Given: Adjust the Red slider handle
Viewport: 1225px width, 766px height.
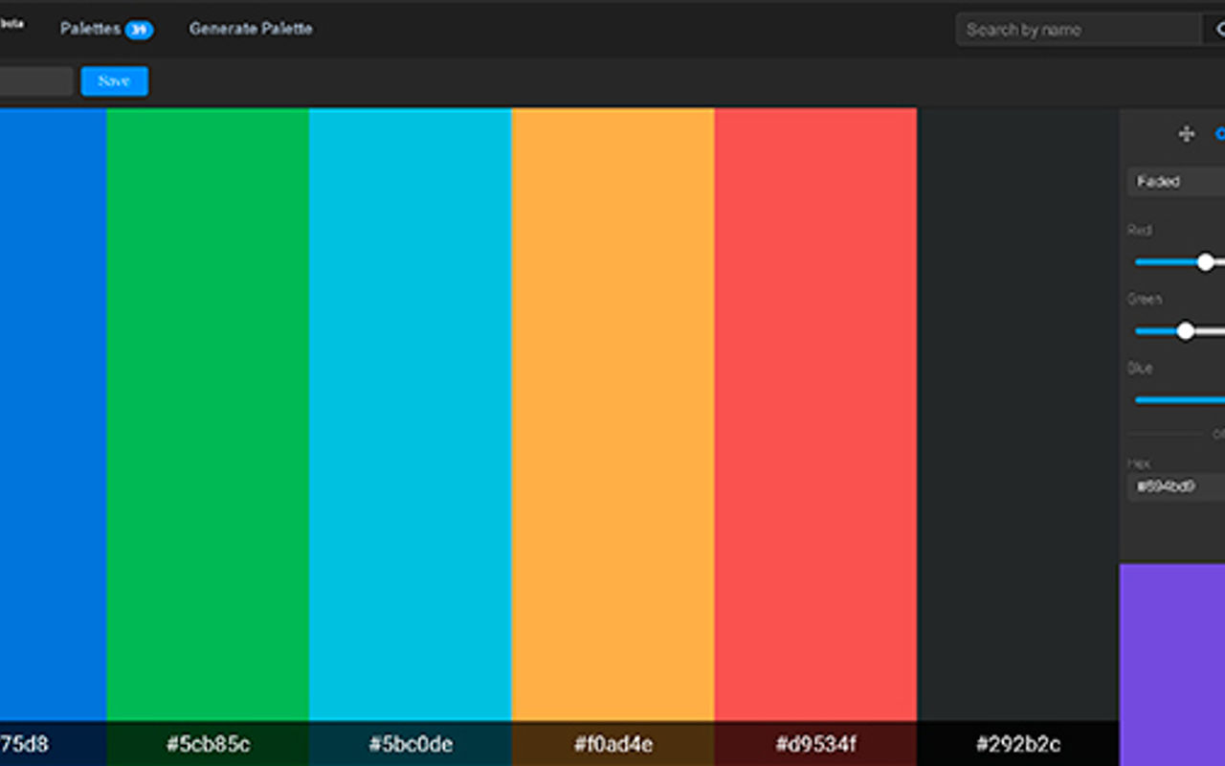Looking at the screenshot, I should click(1206, 261).
